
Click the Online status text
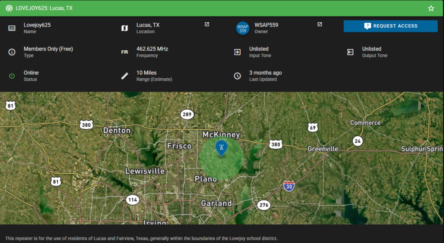(x=31, y=72)
